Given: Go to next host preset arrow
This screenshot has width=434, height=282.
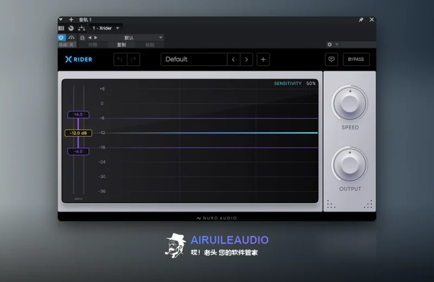Looking at the screenshot, I should 96,37.
